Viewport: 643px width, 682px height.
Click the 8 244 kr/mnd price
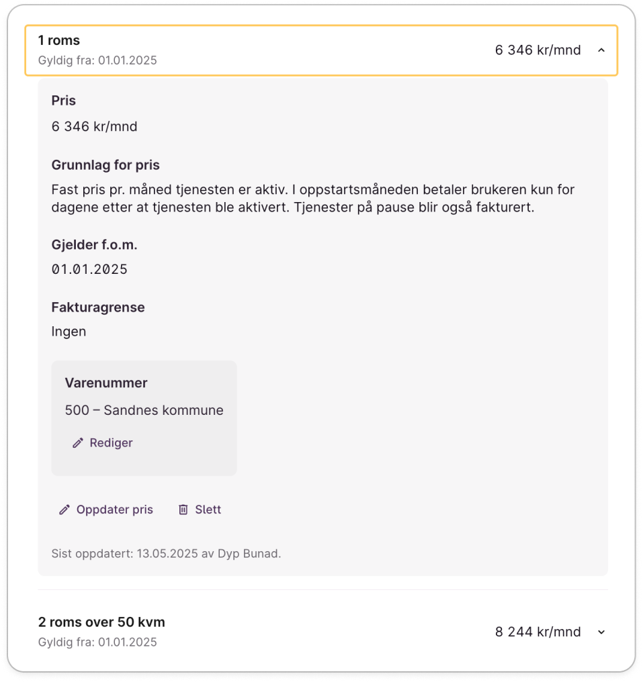pyautogui.click(x=538, y=632)
